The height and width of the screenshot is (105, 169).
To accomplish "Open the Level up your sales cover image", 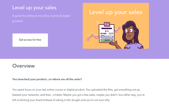I will coord(116,26).
